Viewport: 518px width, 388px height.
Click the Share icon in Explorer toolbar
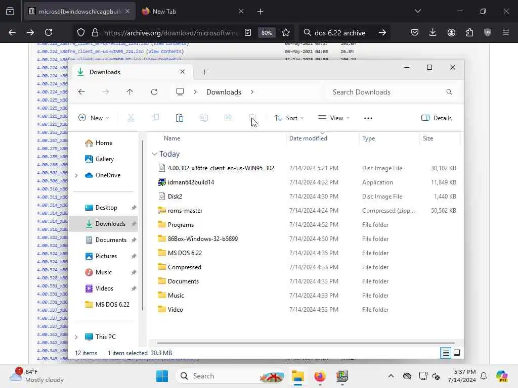[x=228, y=118]
